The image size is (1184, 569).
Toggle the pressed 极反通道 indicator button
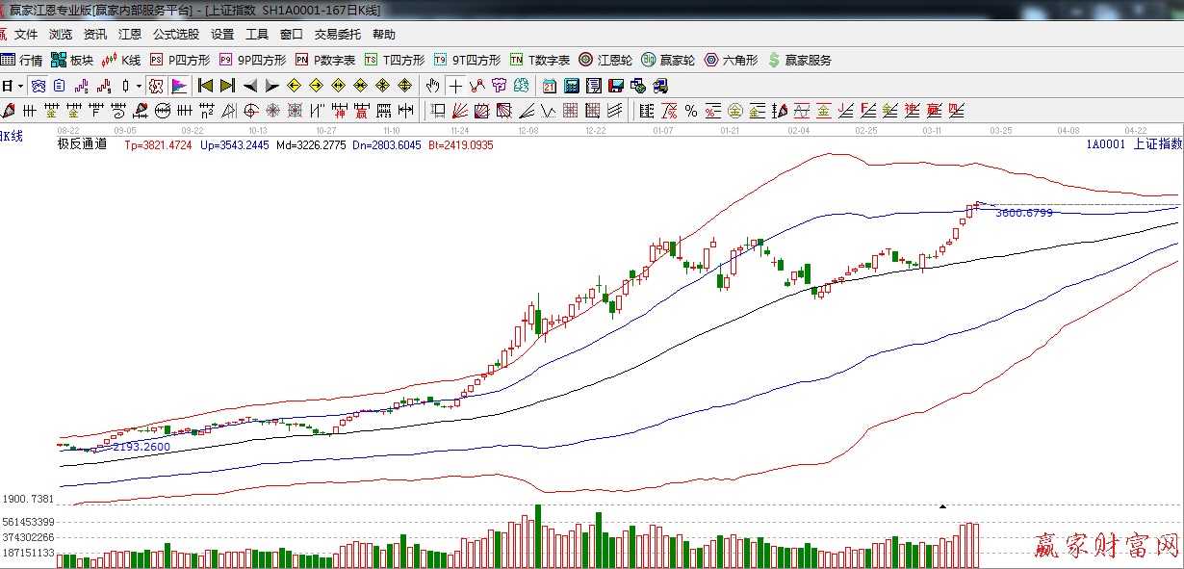tap(156, 86)
